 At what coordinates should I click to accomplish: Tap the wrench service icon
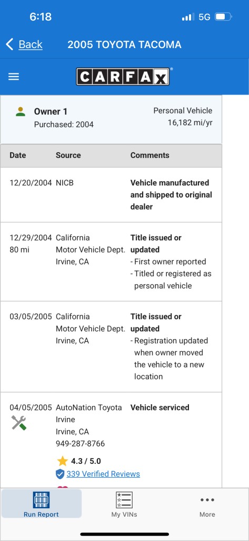tap(18, 423)
